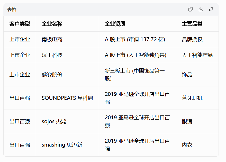Select the 客户类型 column header
This screenshot has width=226, height=162.
(x=20, y=24)
